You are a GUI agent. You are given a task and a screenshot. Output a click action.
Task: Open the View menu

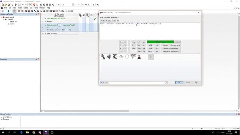tap(14, 8)
